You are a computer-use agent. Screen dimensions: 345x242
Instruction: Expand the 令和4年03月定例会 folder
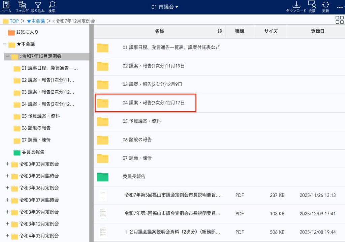(x=7, y=236)
